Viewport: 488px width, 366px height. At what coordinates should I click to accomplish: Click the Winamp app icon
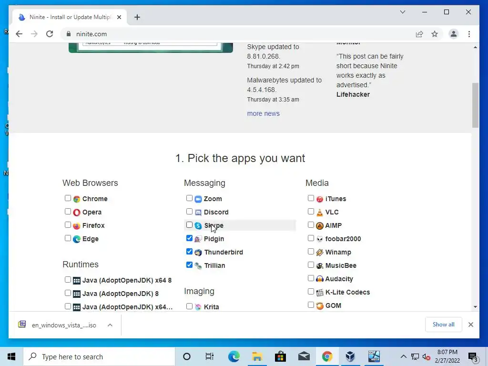click(320, 253)
